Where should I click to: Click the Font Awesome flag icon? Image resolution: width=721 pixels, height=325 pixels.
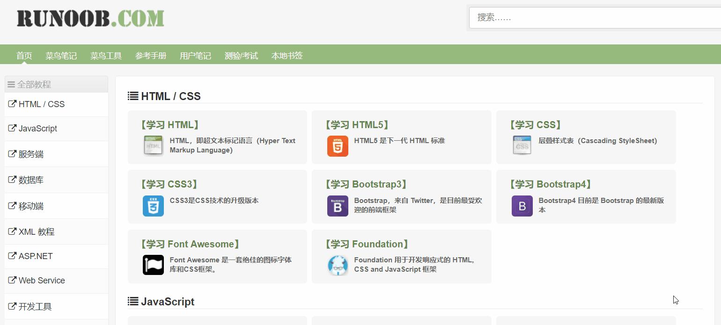(153, 265)
